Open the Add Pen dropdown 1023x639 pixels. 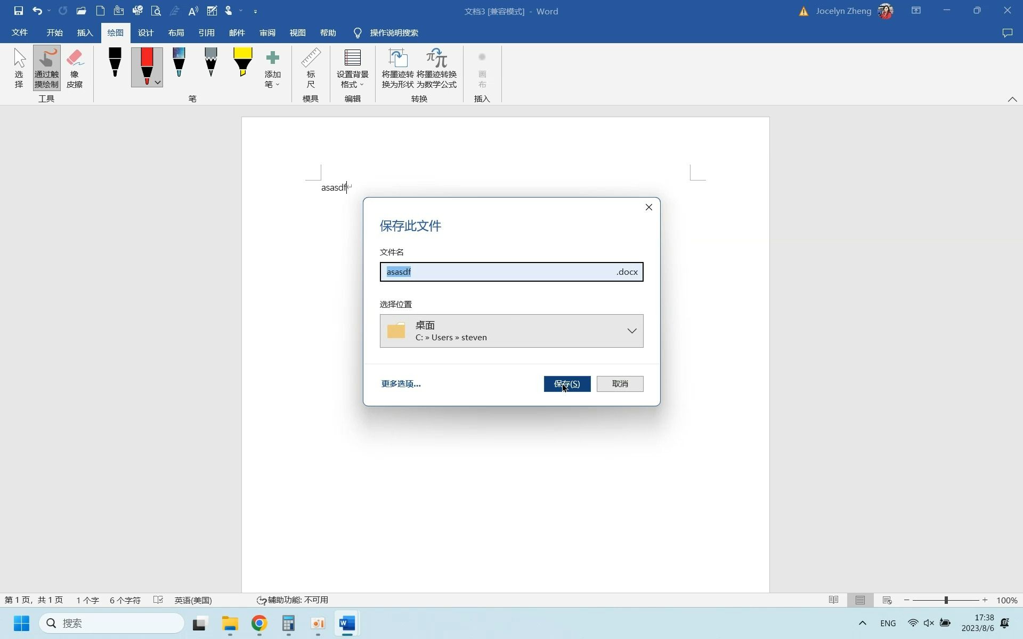coord(272,69)
